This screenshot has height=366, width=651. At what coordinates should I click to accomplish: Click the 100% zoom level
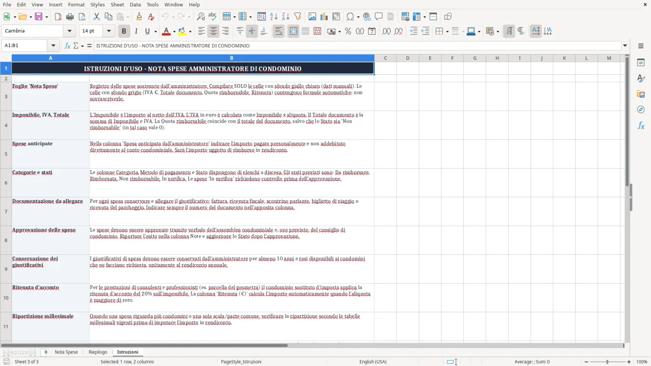[642, 362]
